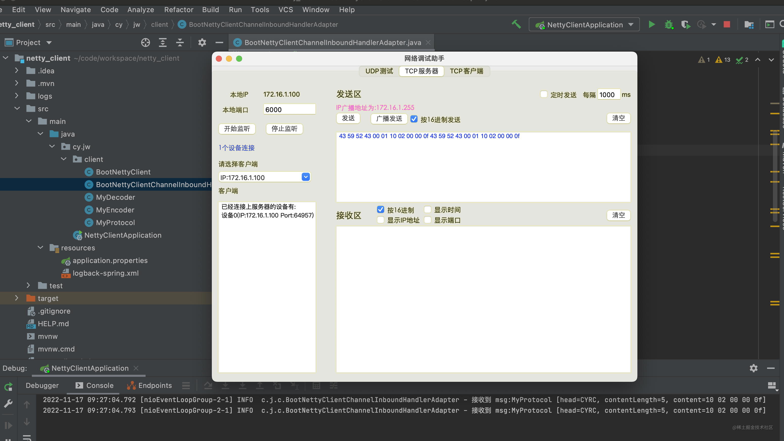Switch to the Endpoints tab

(x=149, y=386)
